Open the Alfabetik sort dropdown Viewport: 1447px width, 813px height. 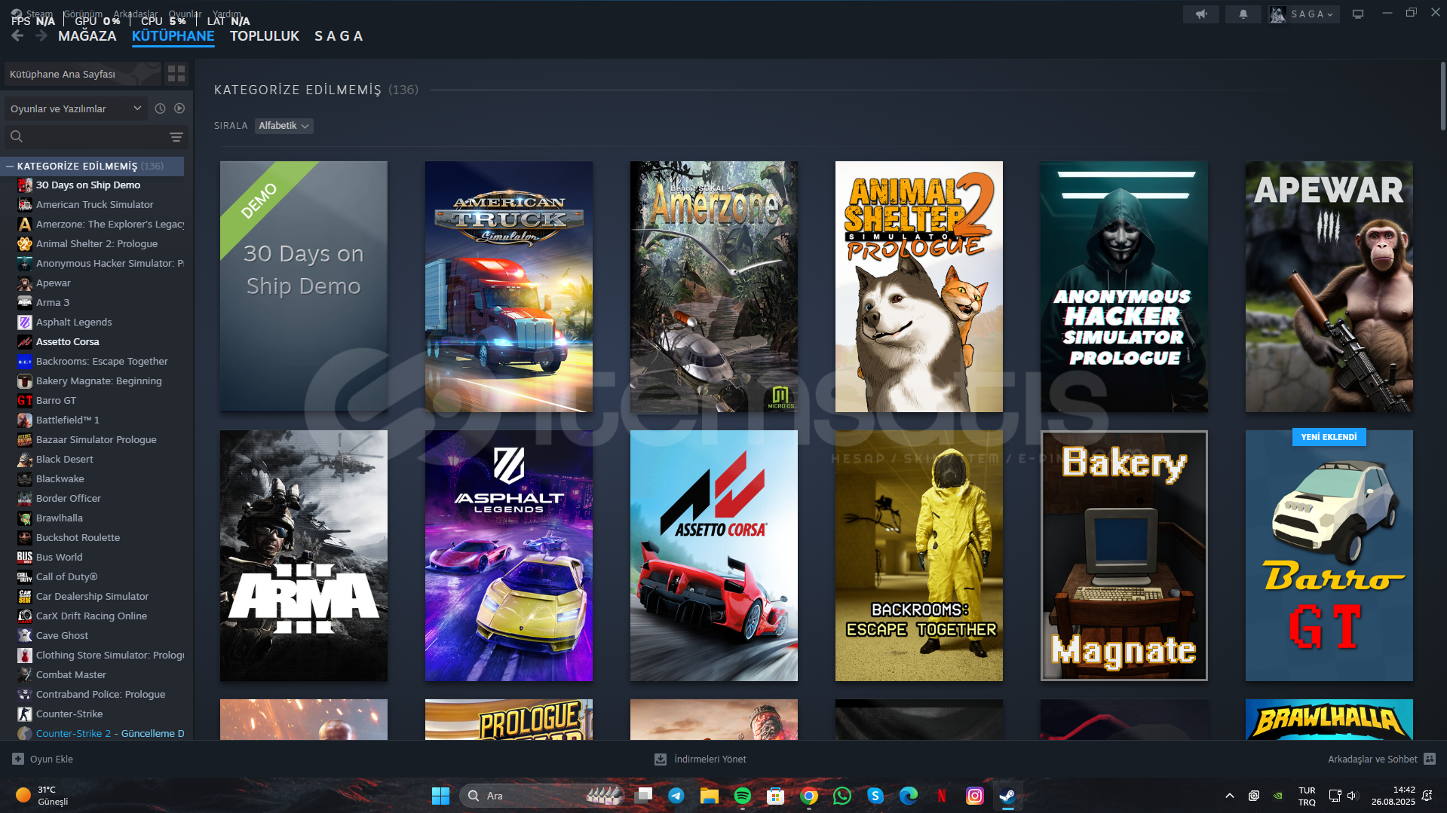coord(284,126)
